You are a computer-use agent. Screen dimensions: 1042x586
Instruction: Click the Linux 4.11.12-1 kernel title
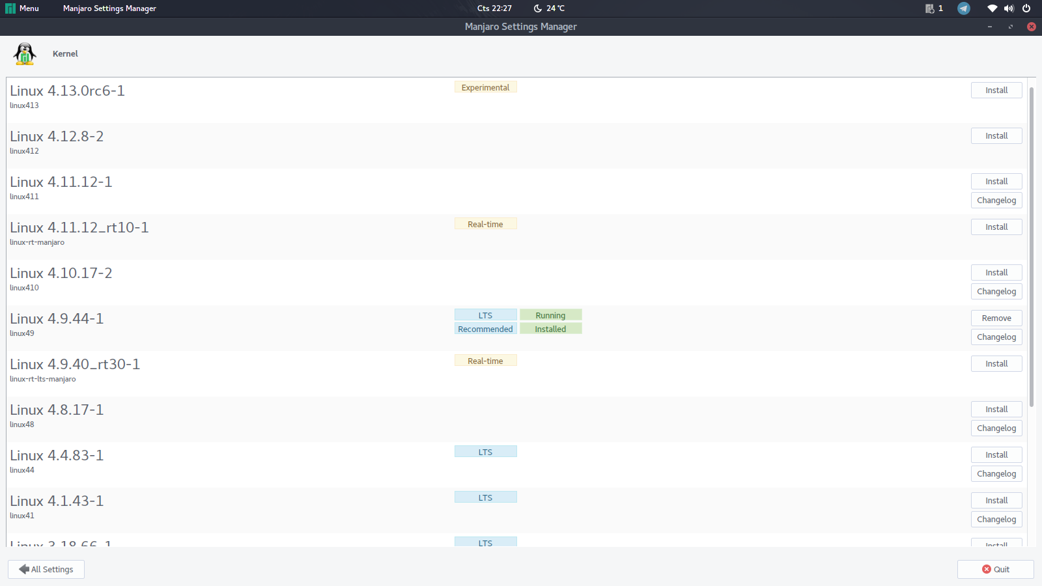point(61,182)
